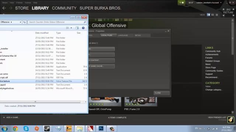The width and height of the screenshot is (236, 132).
Task: Open Skype from the taskbar
Action: click(x=26, y=129)
